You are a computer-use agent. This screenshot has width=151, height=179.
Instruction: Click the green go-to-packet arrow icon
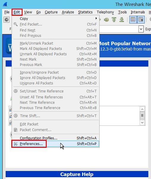point(106,20)
